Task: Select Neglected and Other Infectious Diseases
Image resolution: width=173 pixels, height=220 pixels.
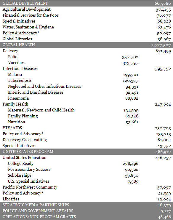Action: (x=44, y=87)
